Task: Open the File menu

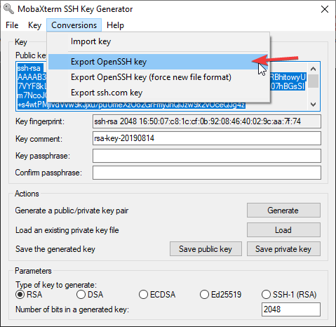Action: pos(12,25)
